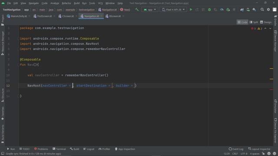Click the Search Everywhere magnifier icon
The width and height of the screenshot is (278, 156).
[x=262, y=10]
